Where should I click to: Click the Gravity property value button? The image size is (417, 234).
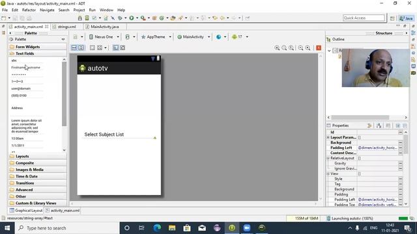coord(401,163)
